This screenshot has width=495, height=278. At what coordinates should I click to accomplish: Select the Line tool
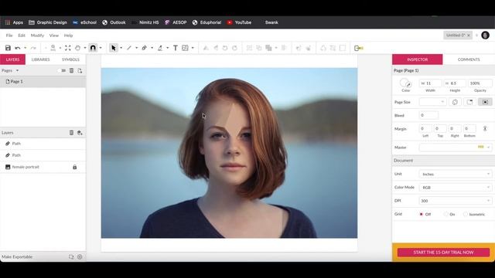[x=129, y=48]
